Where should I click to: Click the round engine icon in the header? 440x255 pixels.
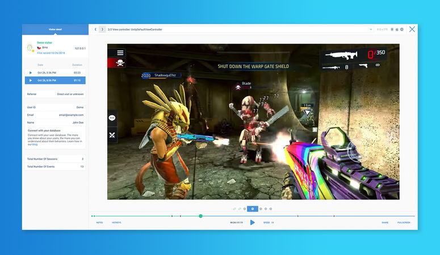(402, 29)
